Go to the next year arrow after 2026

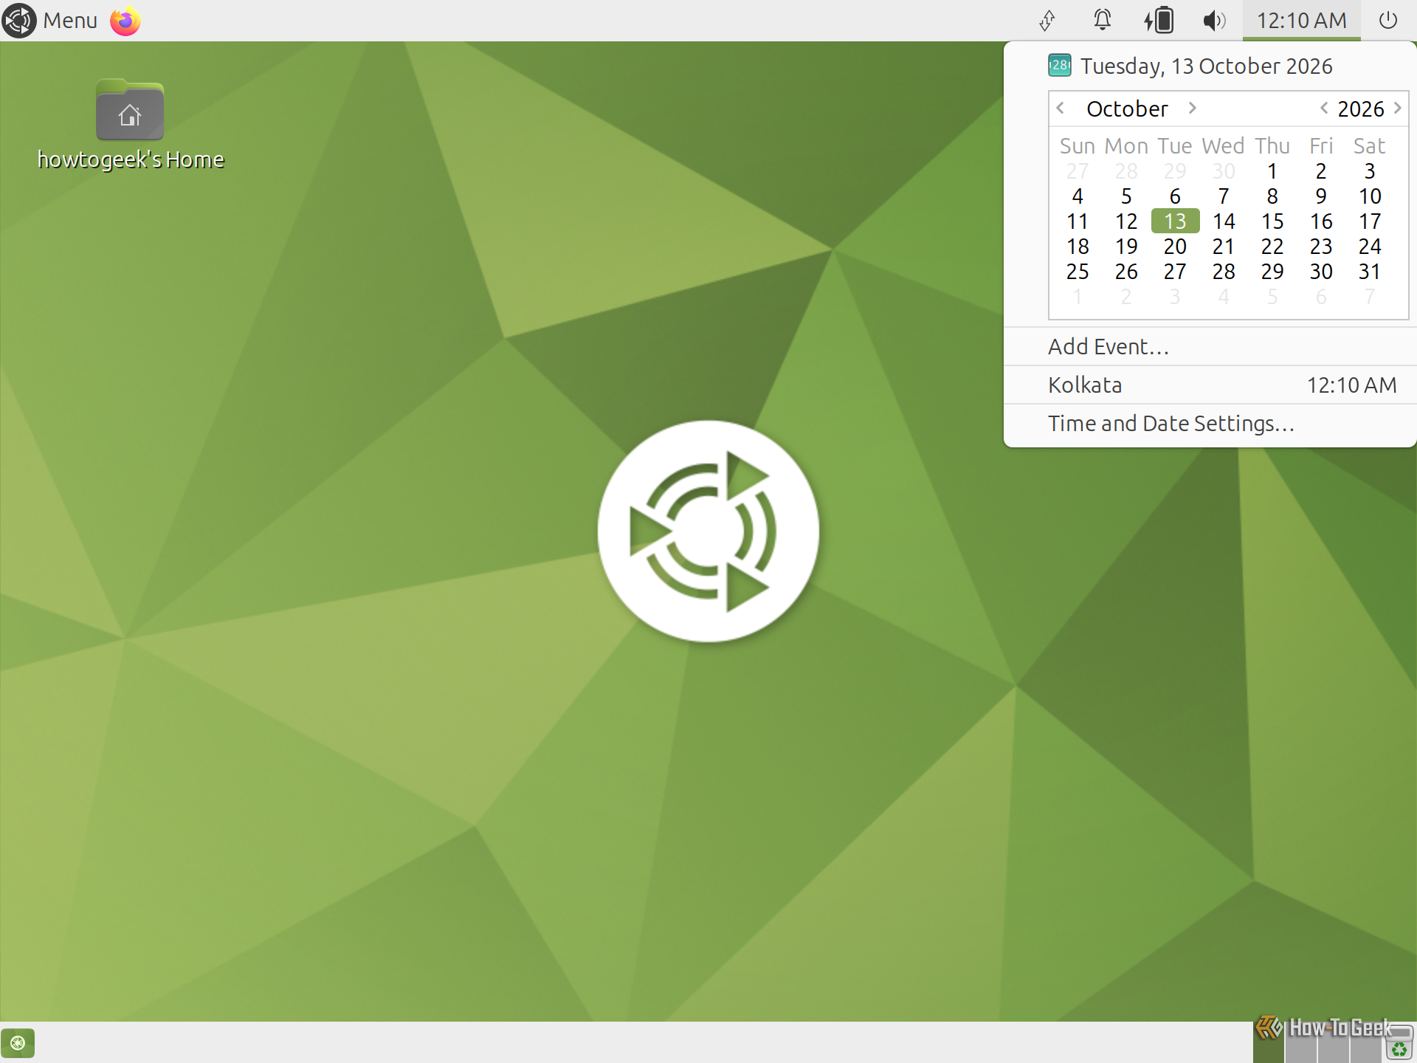click(x=1397, y=109)
